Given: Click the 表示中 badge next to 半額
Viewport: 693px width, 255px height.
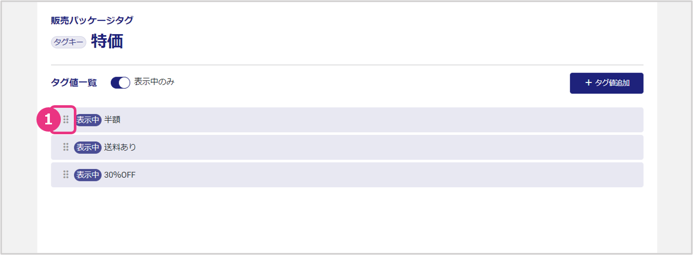Looking at the screenshot, I should pyautogui.click(x=88, y=120).
